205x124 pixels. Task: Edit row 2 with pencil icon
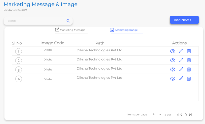[181, 60]
